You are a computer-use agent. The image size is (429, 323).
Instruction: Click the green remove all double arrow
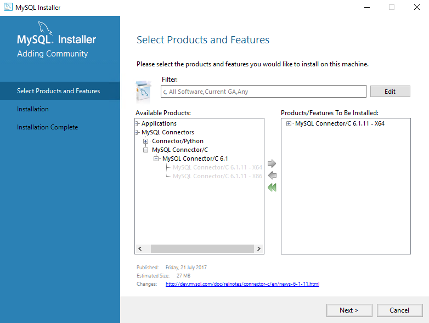(272, 188)
